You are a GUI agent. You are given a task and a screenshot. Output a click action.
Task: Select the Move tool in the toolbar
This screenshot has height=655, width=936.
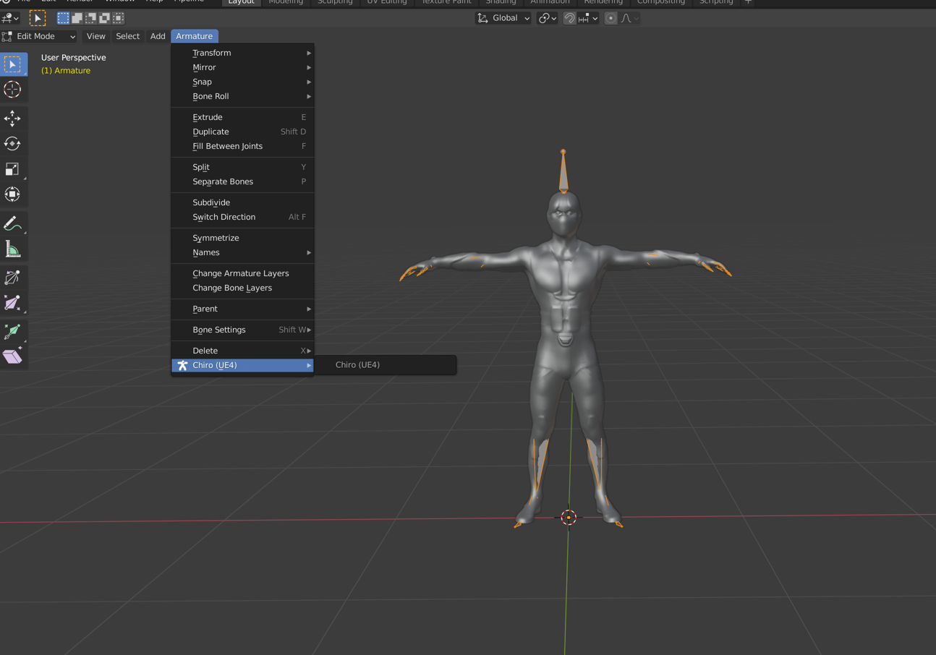(x=13, y=118)
